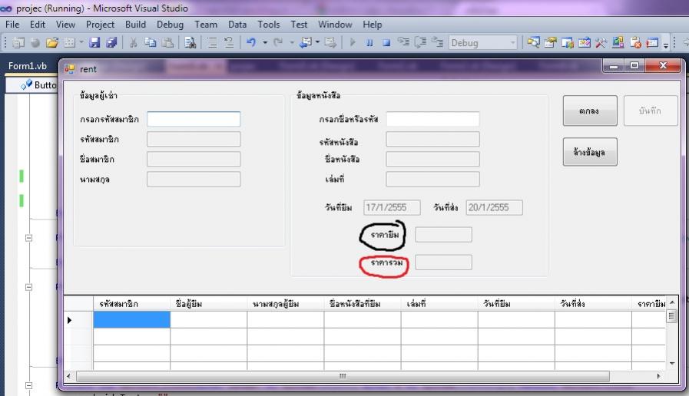Focus the กรอกชื่อหรือรหัส input field

432,119
